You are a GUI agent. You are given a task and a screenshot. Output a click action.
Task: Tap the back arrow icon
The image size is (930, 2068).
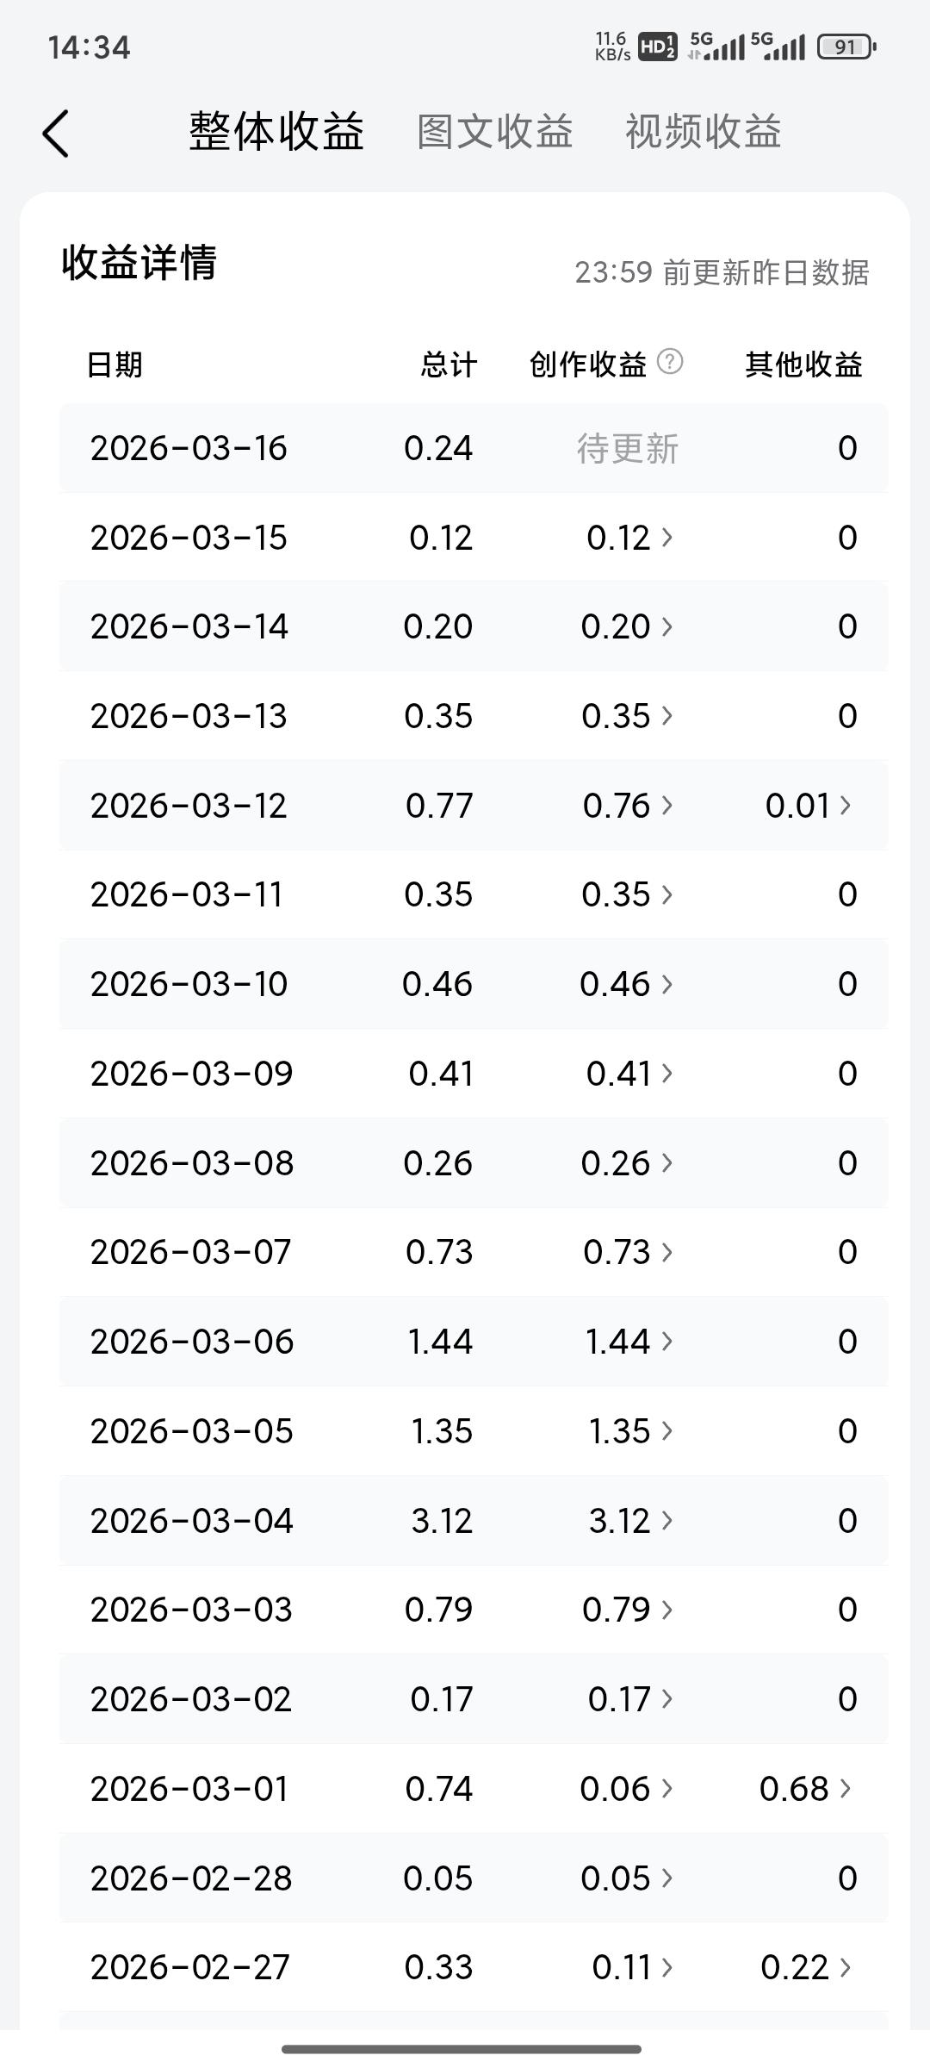(56, 134)
